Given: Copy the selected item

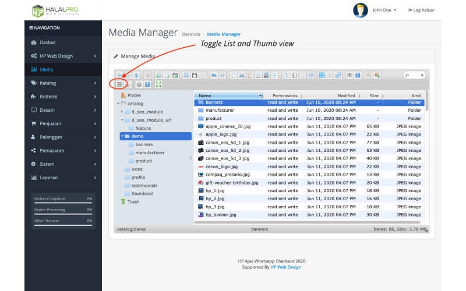Looking at the screenshot, I should pyautogui.click(x=234, y=75).
